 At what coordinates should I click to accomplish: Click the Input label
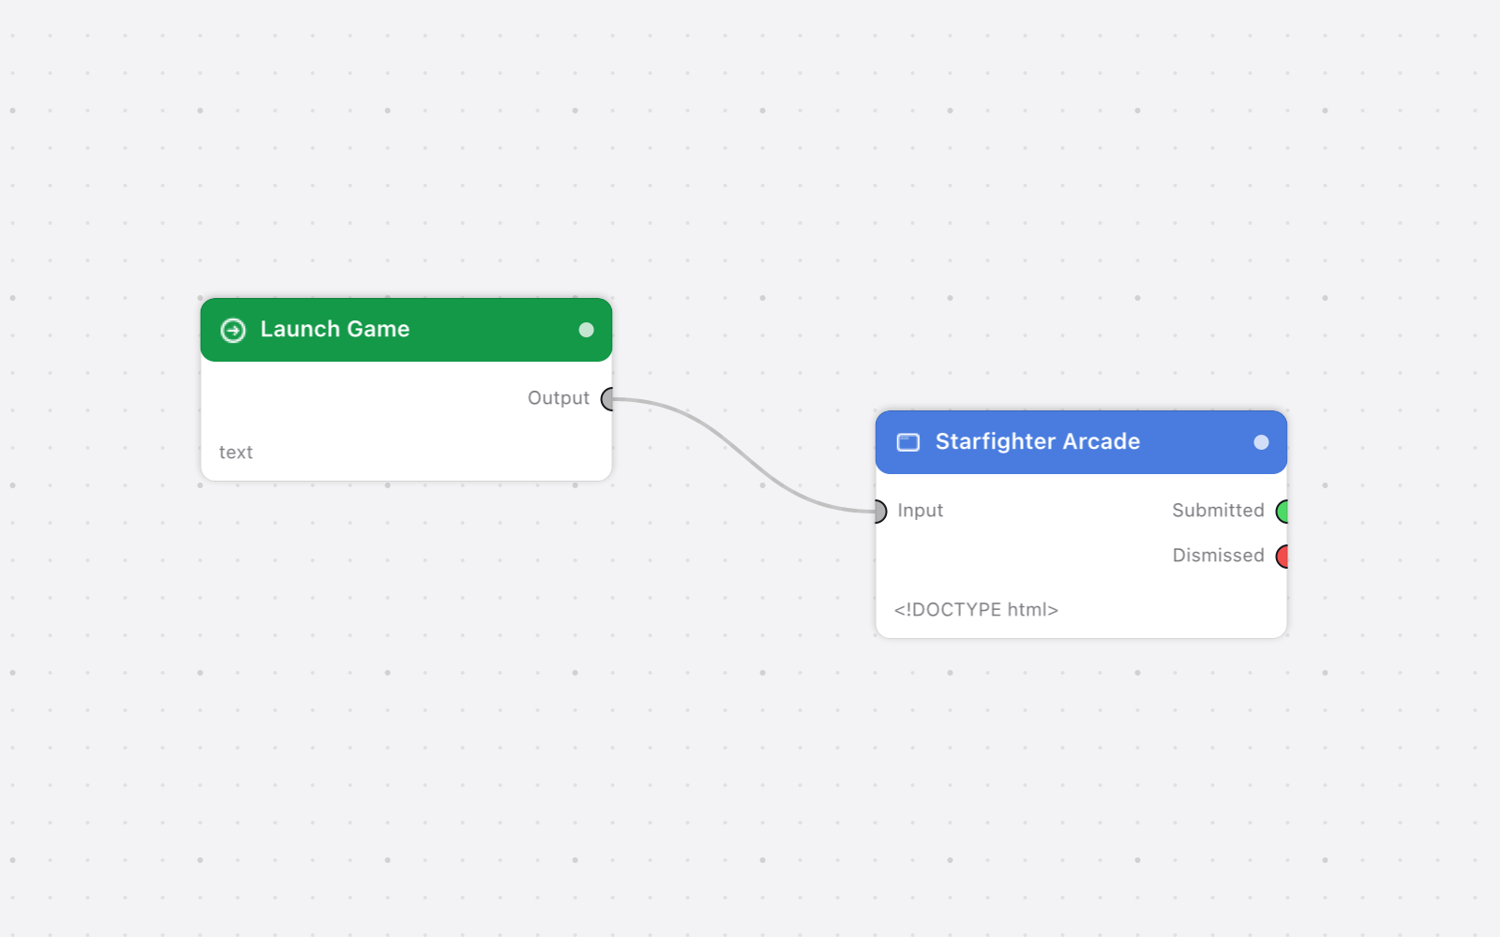coord(920,511)
